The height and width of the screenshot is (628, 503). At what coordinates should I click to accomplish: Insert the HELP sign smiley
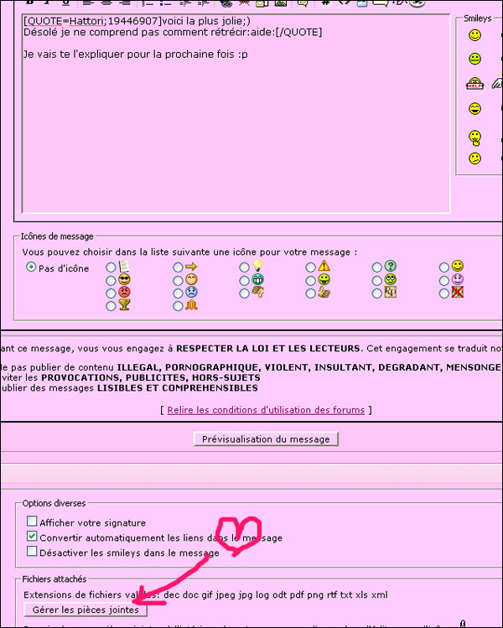[x=475, y=84]
